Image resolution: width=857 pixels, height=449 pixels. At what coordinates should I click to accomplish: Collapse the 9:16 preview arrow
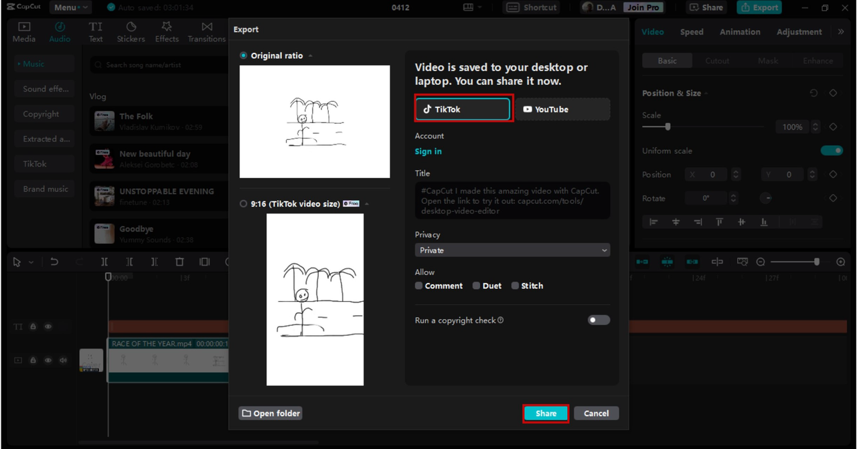click(x=367, y=204)
